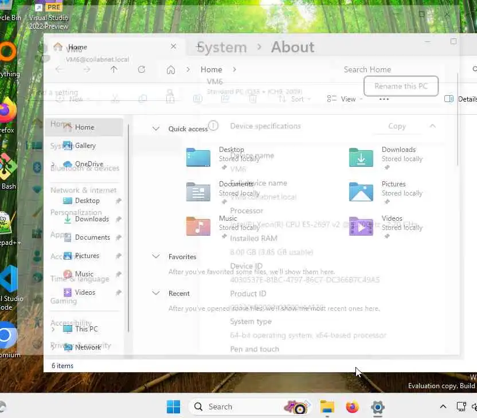Open OneDrive in the navigation pane
The width and height of the screenshot is (477, 418).
coord(84,164)
